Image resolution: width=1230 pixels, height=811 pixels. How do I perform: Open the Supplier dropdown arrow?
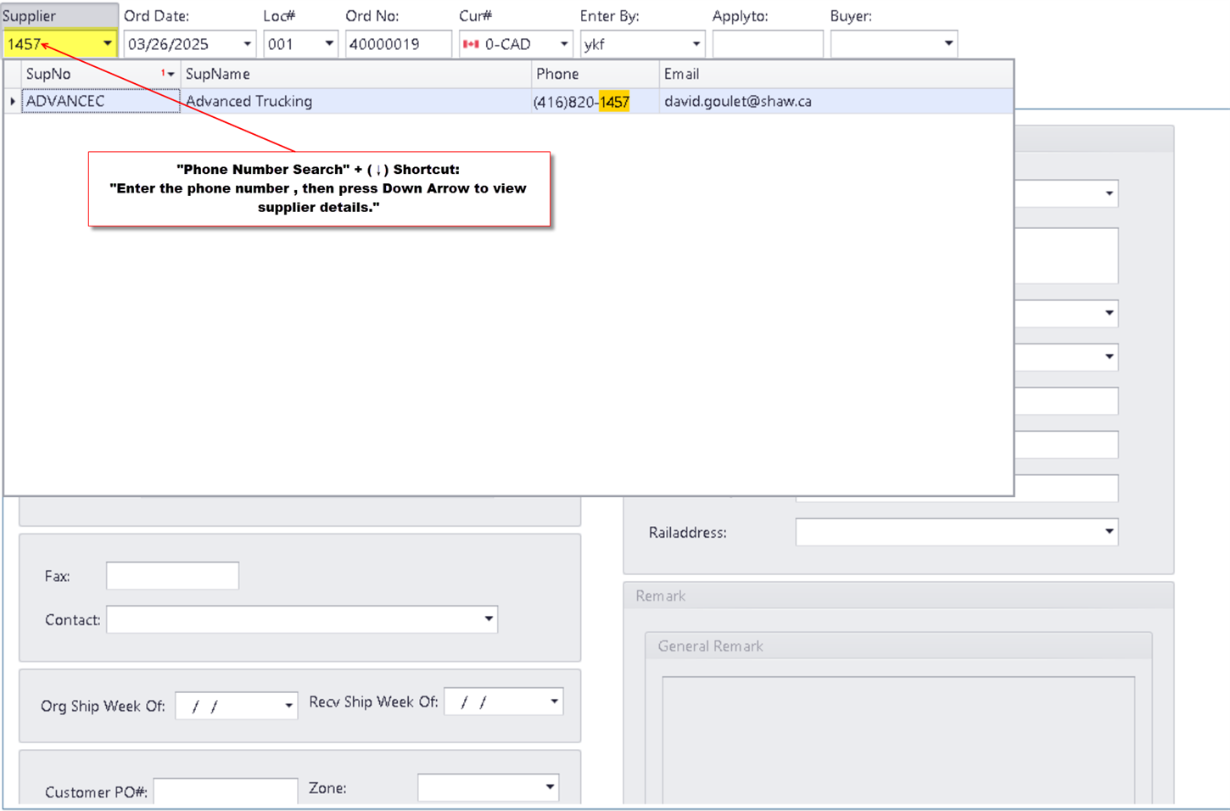click(x=107, y=43)
